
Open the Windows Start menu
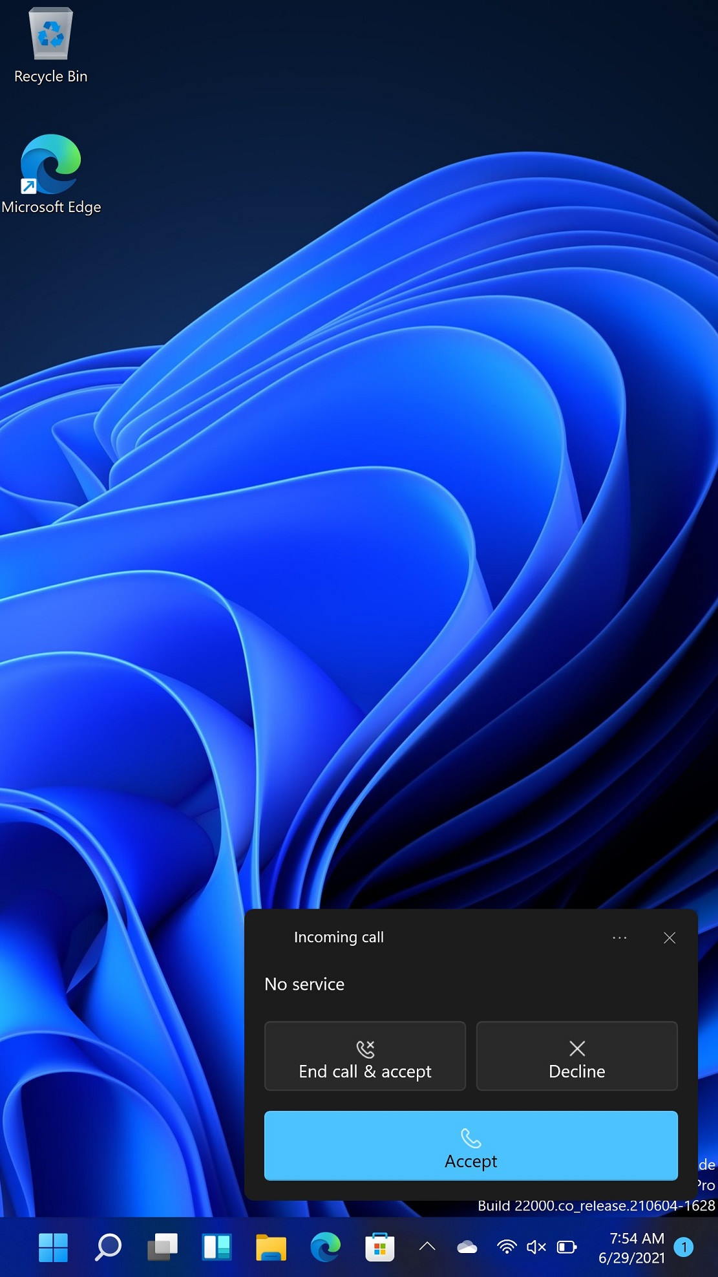click(53, 1247)
